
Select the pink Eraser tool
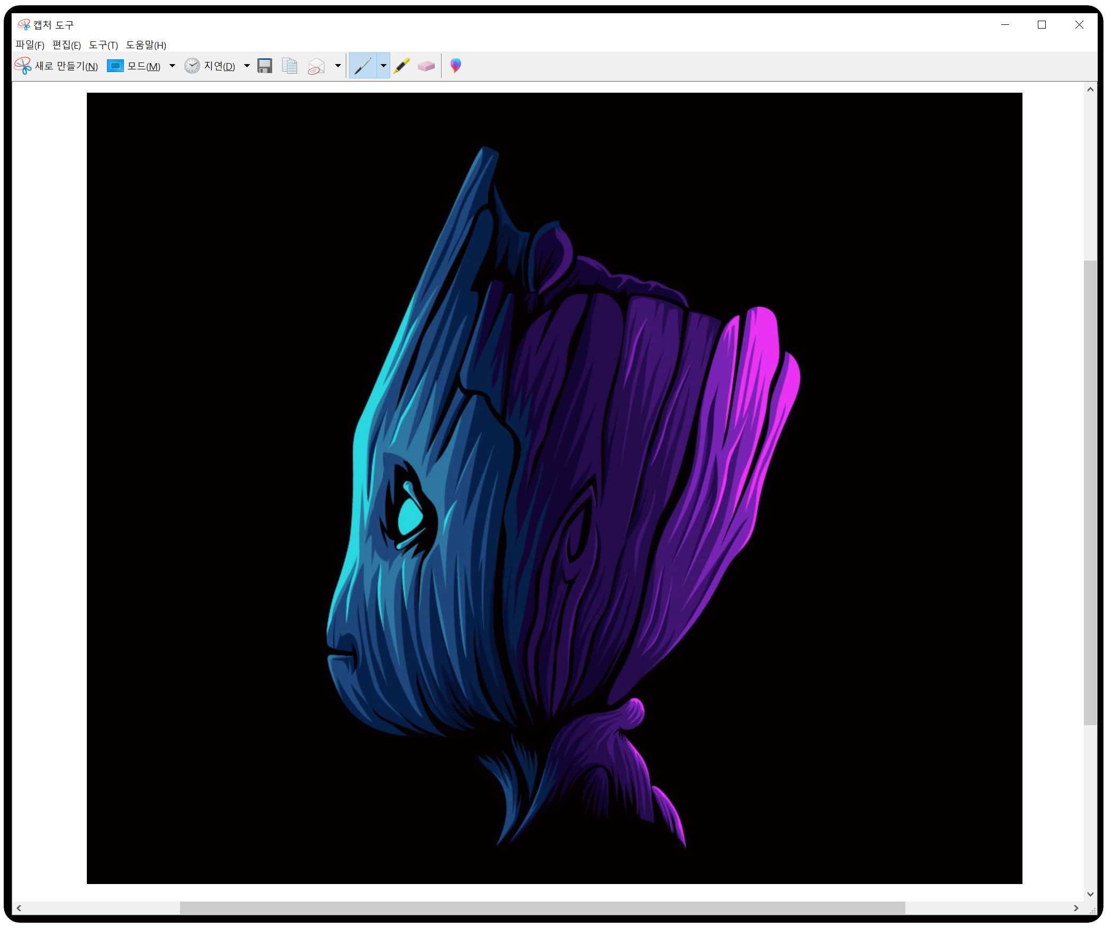click(426, 66)
